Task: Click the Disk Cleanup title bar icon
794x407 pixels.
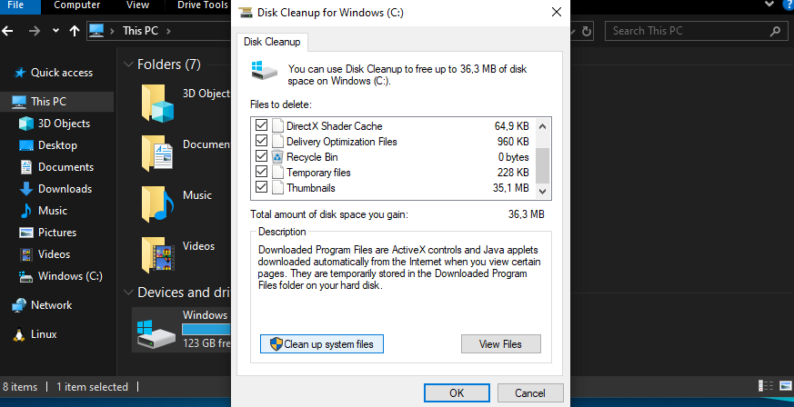Action: click(245, 12)
